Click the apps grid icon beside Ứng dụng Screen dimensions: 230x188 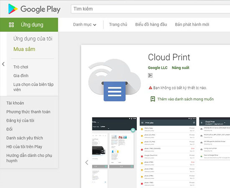pyautogui.click(x=11, y=25)
